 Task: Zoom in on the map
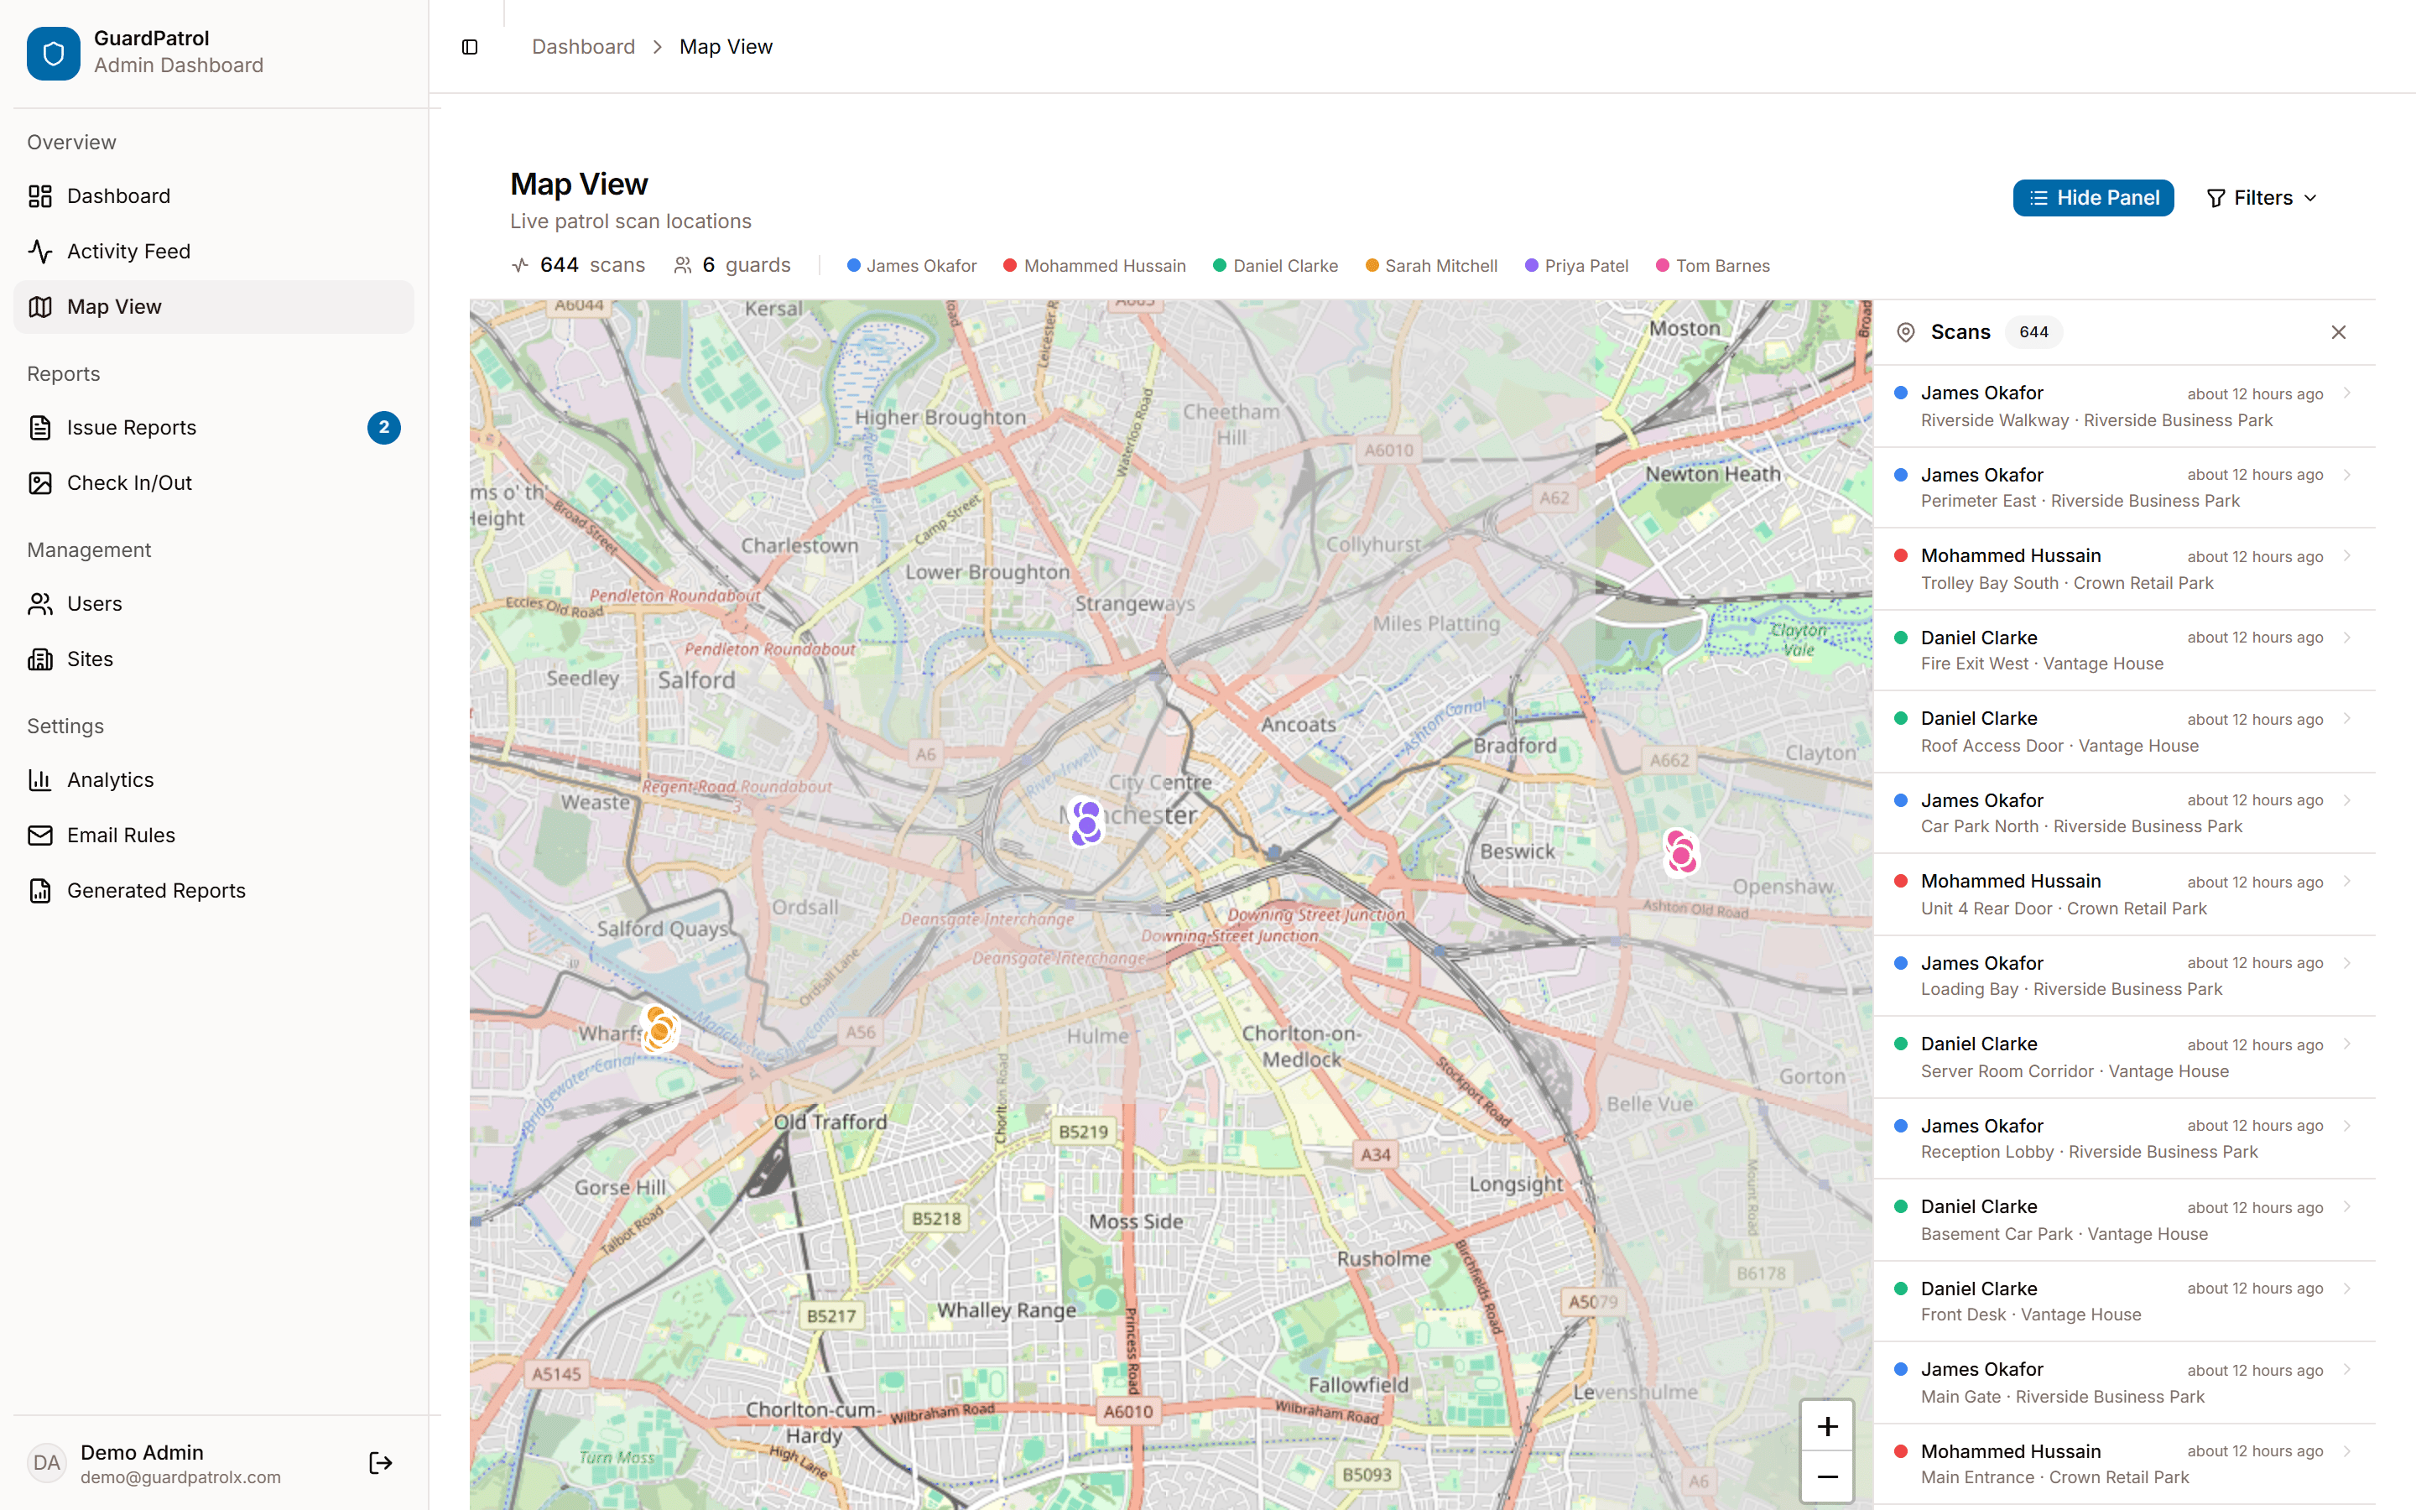point(1826,1426)
